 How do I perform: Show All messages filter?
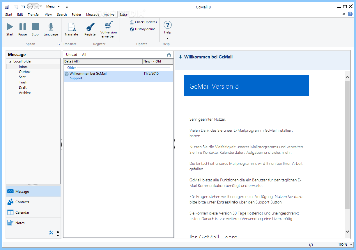point(84,55)
